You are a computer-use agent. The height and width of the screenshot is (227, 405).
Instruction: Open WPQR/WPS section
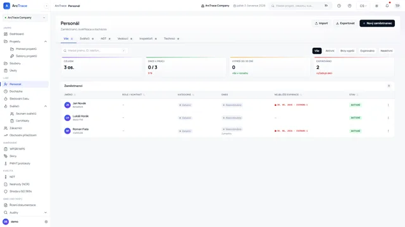(17, 149)
